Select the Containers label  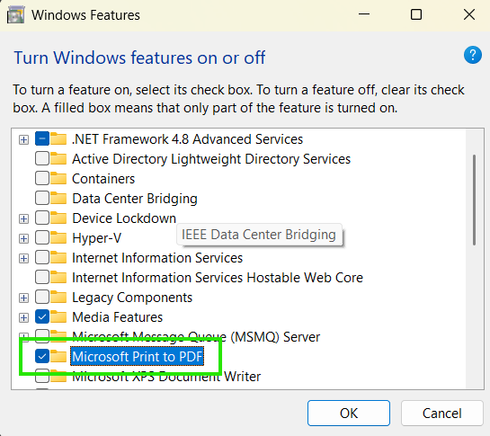click(103, 179)
